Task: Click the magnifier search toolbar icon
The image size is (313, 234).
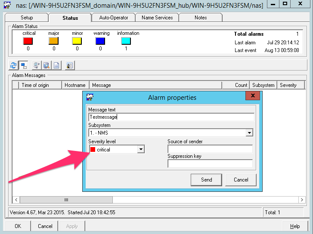Action: click(46, 65)
